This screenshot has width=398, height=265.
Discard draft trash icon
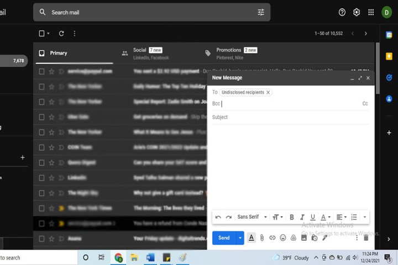pos(366,238)
